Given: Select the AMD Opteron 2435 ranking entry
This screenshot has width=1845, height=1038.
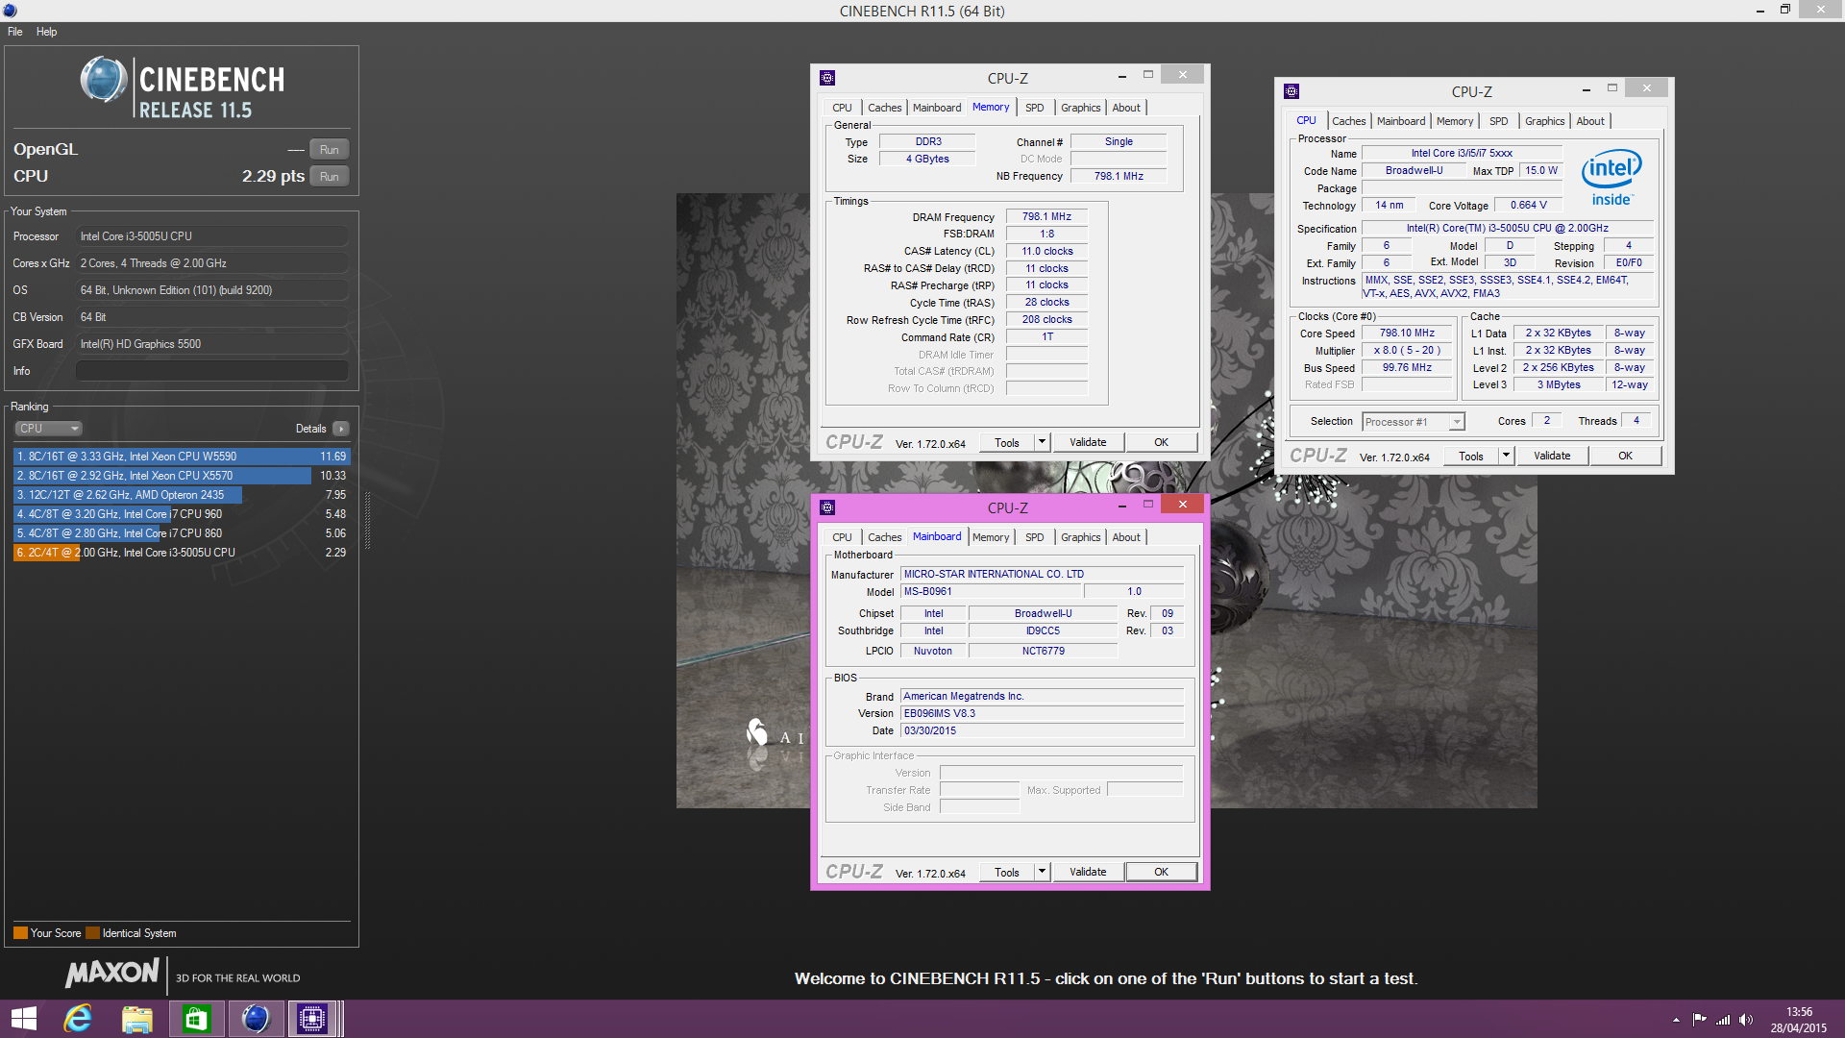Looking at the screenshot, I should point(182,495).
